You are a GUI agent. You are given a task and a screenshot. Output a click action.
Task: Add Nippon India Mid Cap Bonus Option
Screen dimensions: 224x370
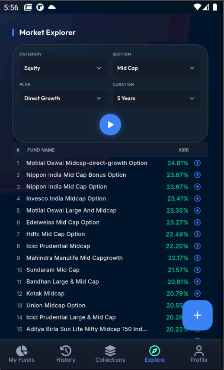tap(197, 175)
